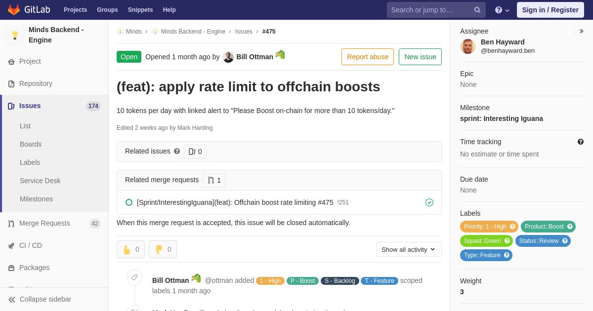Click the #475 breadcrumb item
The image size is (593, 311).
pyautogui.click(x=269, y=32)
